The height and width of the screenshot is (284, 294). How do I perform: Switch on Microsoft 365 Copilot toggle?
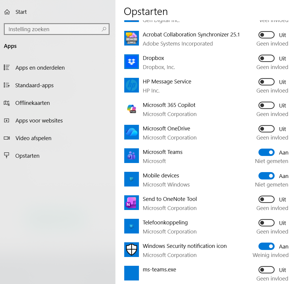coord(266,105)
